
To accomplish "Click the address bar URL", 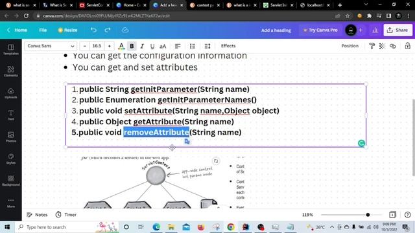I will tap(106, 16).
